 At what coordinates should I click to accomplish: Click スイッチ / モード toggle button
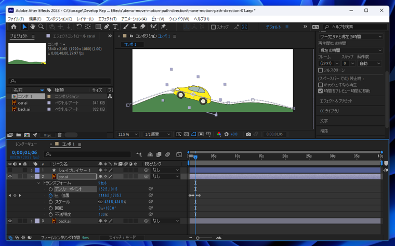point(122,238)
